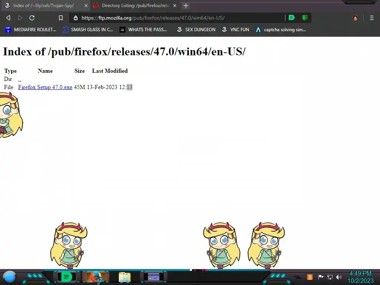Go back using the browser back arrow
Image resolution: width=380 pixels, height=285 pixels.
coord(8,18)
